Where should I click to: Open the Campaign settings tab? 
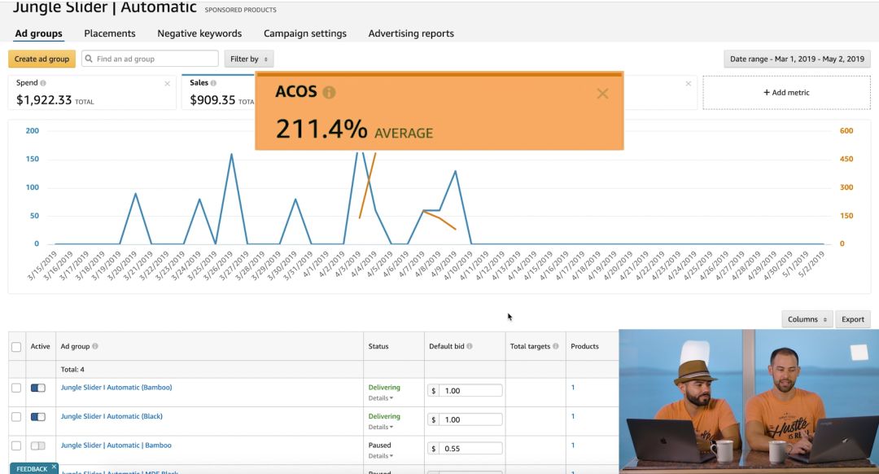click(x=305, y=33)
